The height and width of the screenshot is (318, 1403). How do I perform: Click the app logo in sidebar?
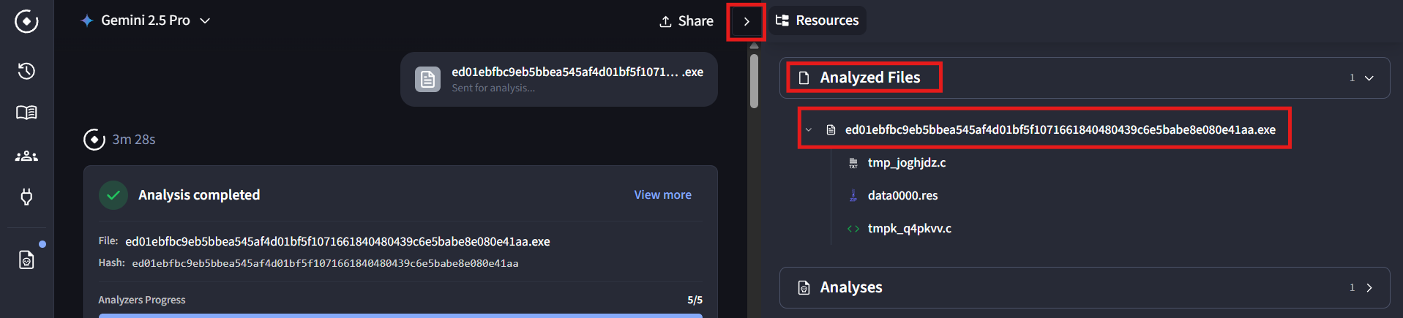[x=26, y=21]
